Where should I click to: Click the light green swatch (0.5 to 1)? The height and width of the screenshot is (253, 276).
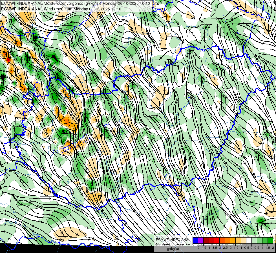tap(260, 240)
